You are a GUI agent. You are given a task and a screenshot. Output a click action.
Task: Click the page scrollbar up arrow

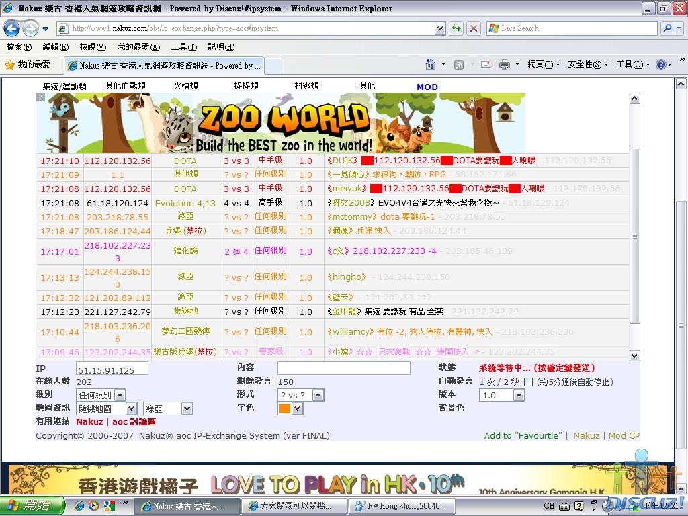coord(681,83)
